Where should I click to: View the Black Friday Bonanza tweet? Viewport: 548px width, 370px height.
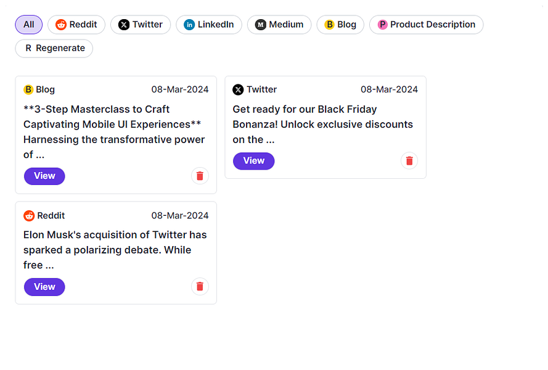(x=253, y=161)
